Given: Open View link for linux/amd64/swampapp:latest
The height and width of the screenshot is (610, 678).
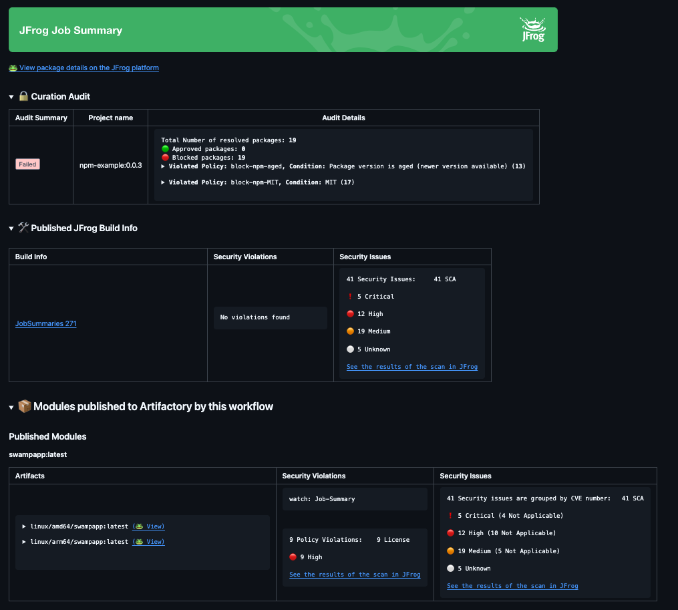Looking at the screenshot, I should click(x=148, y=526).
